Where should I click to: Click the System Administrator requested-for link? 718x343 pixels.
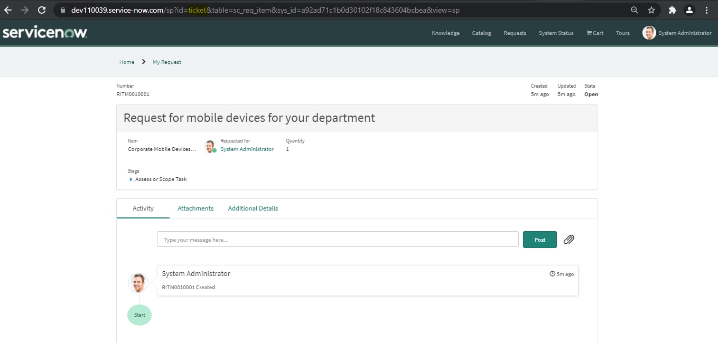click(x=247, y=149)
